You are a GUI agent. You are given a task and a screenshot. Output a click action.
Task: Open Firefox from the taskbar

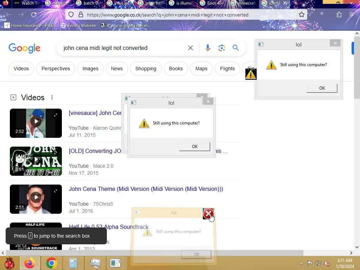[30, 263]
